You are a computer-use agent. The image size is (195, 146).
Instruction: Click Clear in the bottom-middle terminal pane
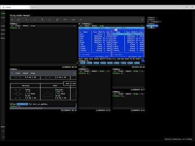(87, 71)
